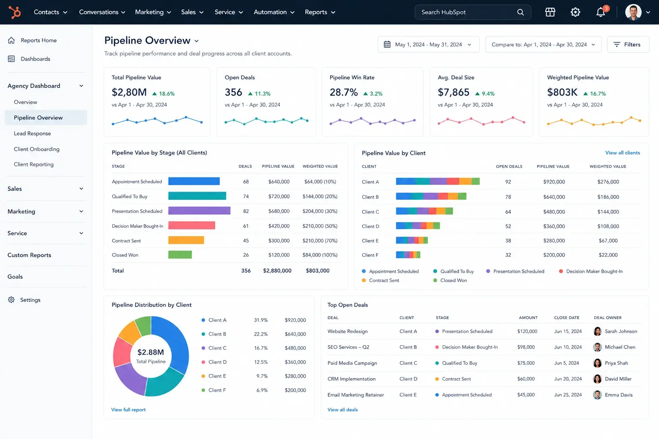659x439 pixels.
Task: Open the Sales top menu
Action: tap(192, 12)
